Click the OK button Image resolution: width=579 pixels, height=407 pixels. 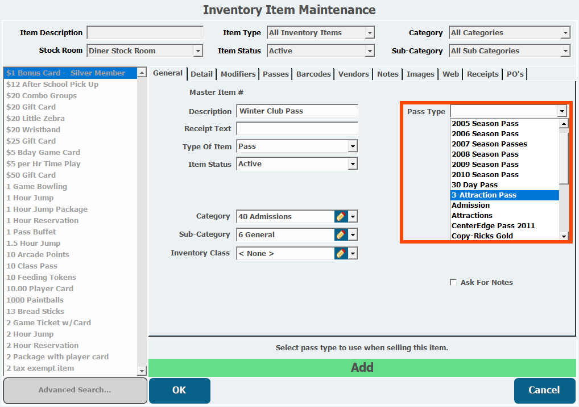click(x=179, y=390)
